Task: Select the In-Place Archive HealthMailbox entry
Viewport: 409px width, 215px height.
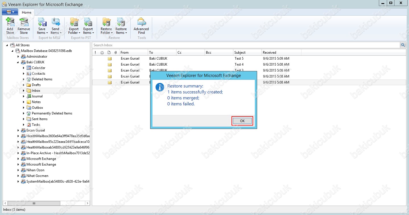Action: [58, 153]
